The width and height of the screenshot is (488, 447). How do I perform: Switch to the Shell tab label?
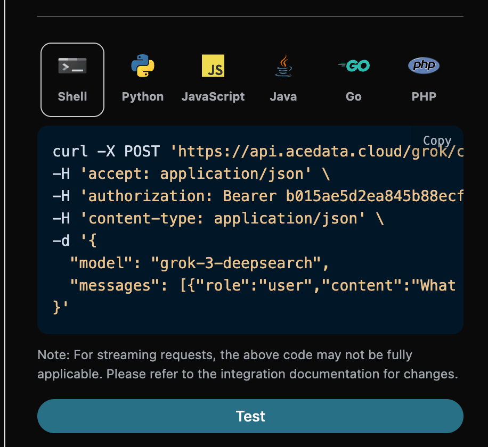tap(72, 97)
